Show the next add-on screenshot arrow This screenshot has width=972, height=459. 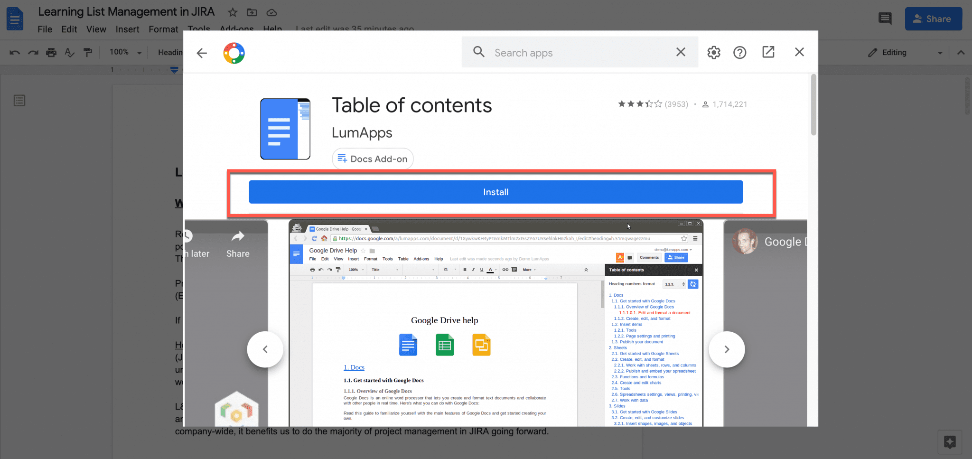[x=727, y=349]
